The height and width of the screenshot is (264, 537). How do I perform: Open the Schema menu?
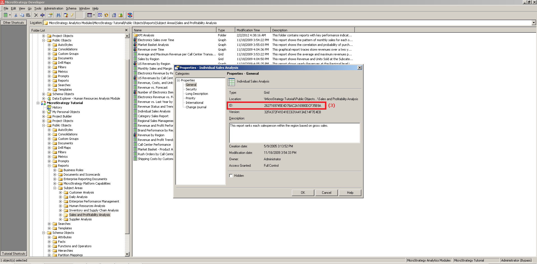click(x=71, y=8)
